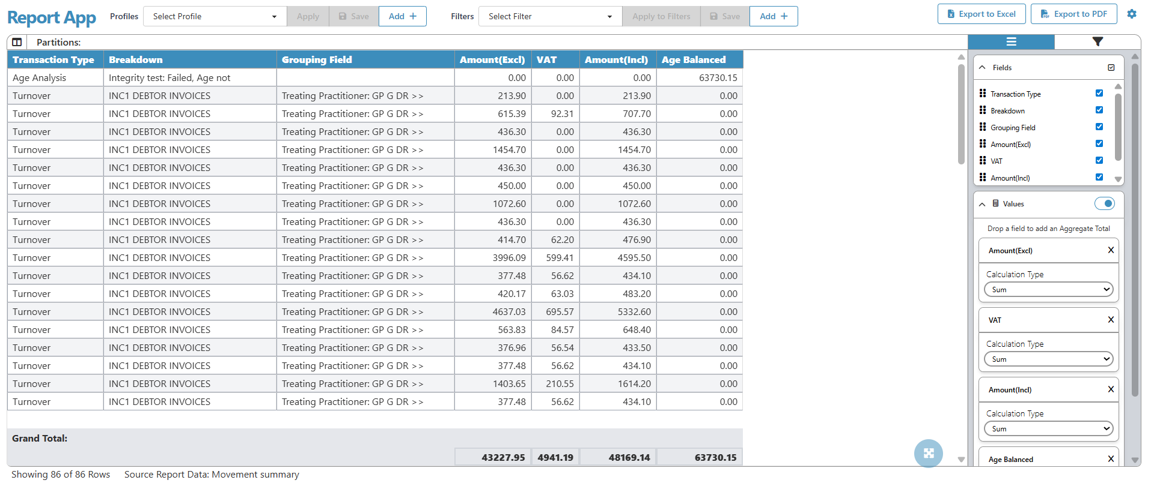Screen dimensions: 1151x486
Task: Click the right panel scrollbar thumb
Action: pos(1135,230)
